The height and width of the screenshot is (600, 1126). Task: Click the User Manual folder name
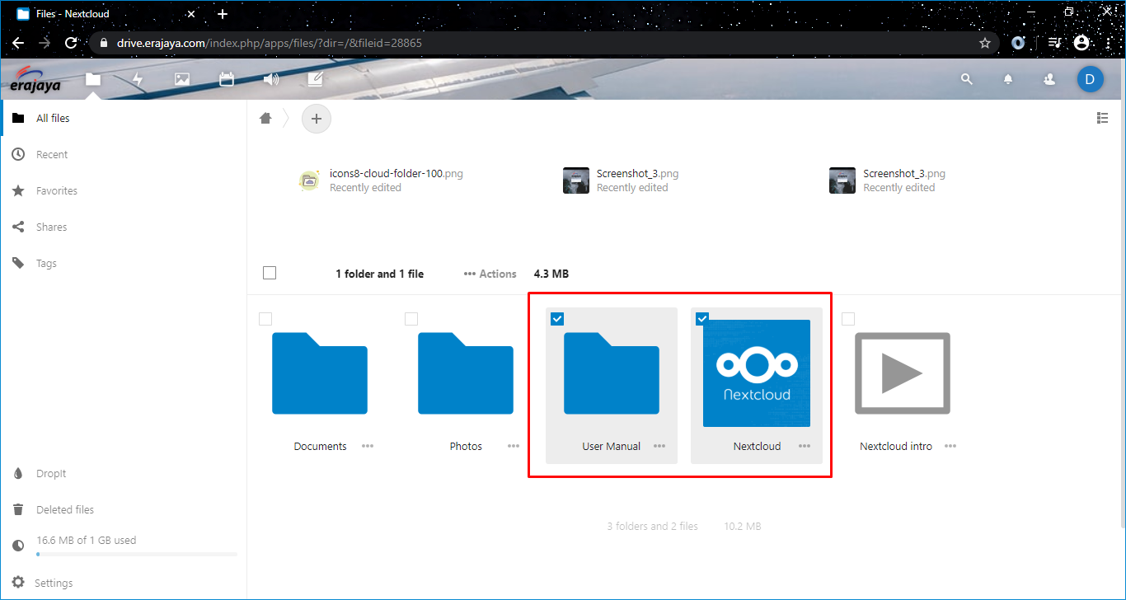click(x=612, y=446)
